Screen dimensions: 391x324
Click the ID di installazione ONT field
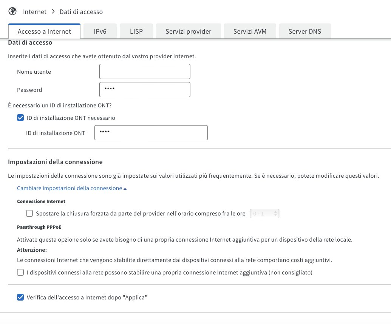(x=151, y=133)
